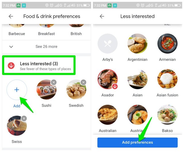Tap the battery indicator in left status bar

[x=87, y=5]
